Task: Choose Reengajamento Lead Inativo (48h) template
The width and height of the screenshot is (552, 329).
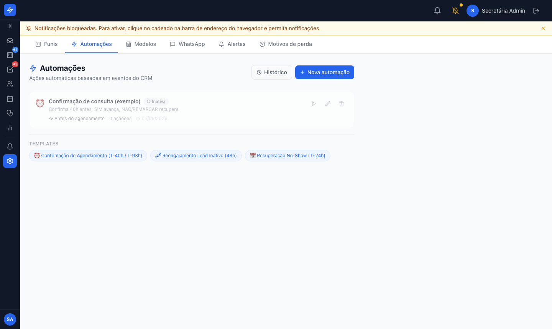Action: click(x=196, y=156)
